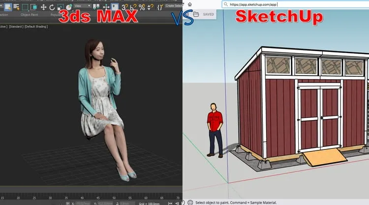Open Select by Name list in 3ds Max
369x205 pixels.
click(16, 7)
